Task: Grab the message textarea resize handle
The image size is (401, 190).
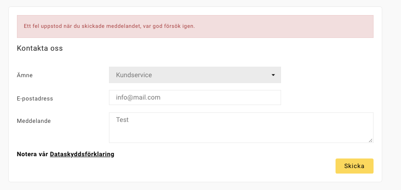Action: click(x=371, y=140)
